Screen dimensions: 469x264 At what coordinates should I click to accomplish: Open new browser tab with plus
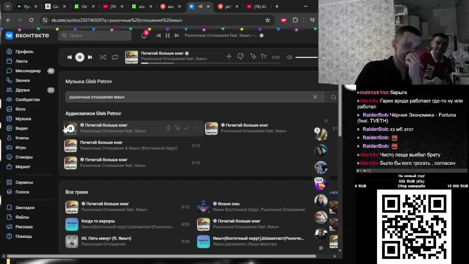[x=277, y=6]
